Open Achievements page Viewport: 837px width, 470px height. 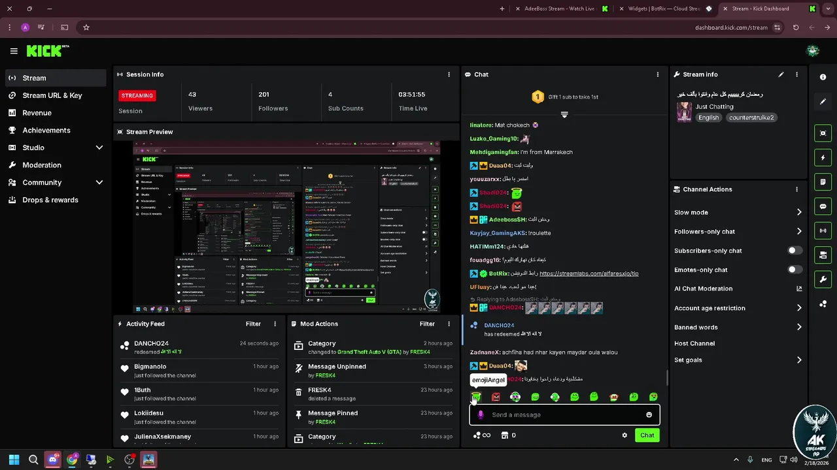[56, 130]
